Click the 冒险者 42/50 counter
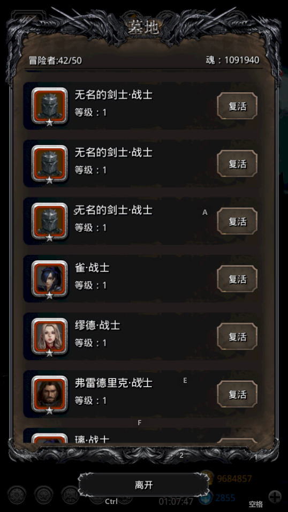 point(56,61)
